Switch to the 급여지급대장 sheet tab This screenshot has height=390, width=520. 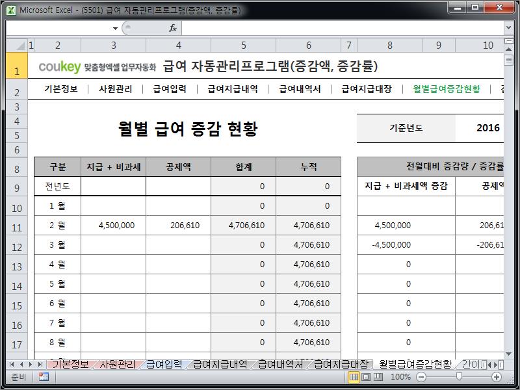(x=341, y=365)
